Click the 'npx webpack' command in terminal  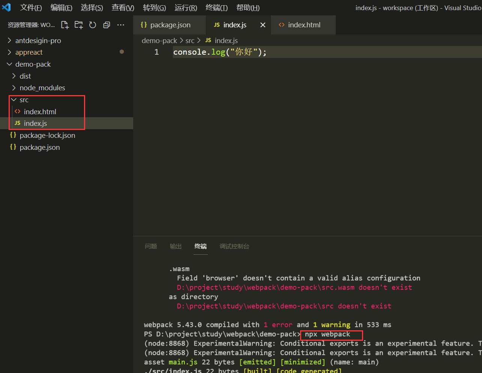click(x=327, y=334)
